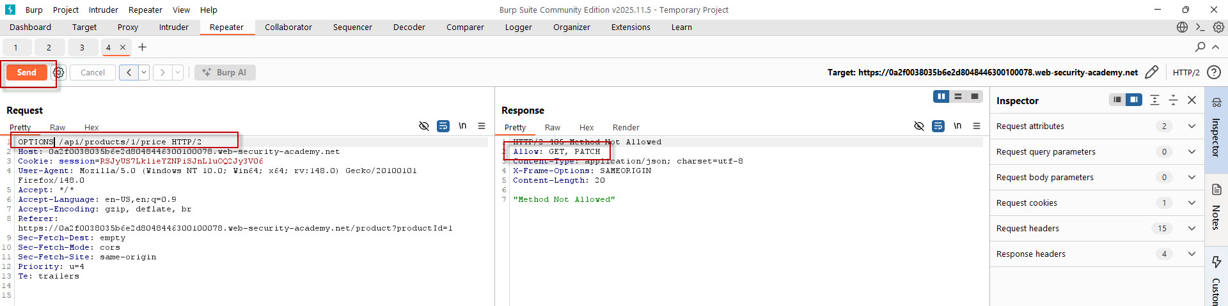Open the View menu

pyautogui.click(x=181, y=10)
